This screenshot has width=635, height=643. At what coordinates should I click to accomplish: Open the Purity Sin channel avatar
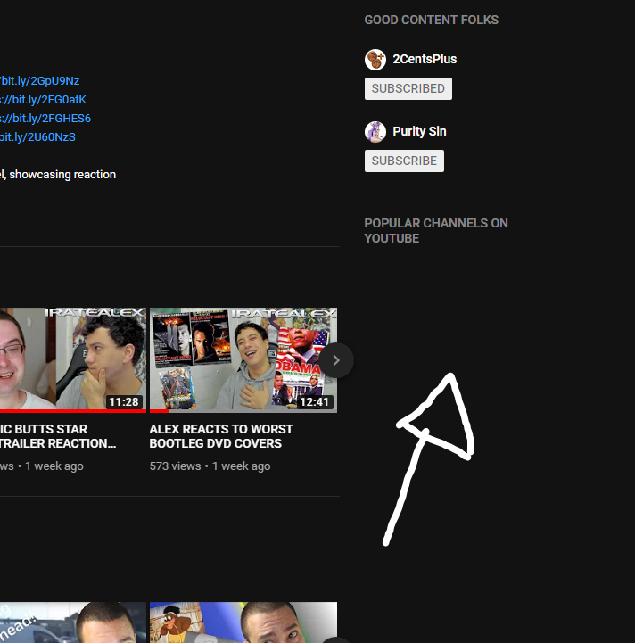375,132
